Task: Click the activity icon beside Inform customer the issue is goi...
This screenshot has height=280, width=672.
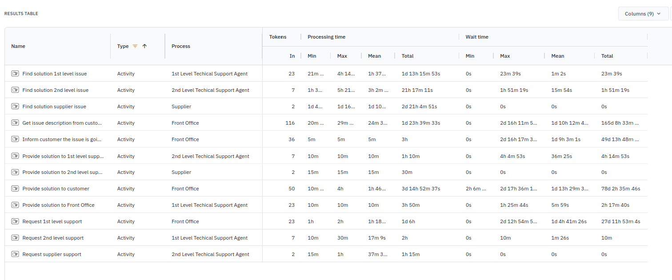Action: click(x=15, y=139)
